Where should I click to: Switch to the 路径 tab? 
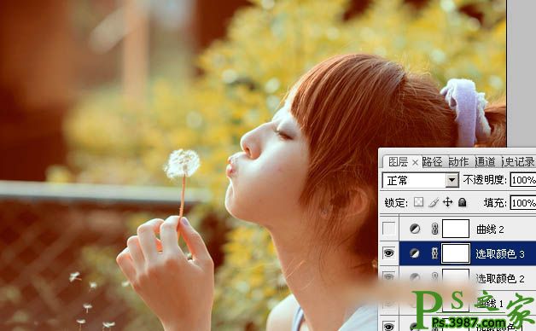coord(433,162)
